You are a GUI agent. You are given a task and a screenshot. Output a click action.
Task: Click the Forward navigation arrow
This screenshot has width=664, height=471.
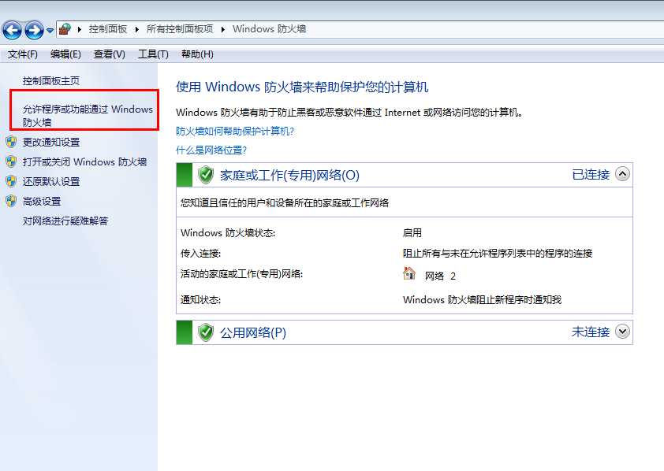point(34,30)
